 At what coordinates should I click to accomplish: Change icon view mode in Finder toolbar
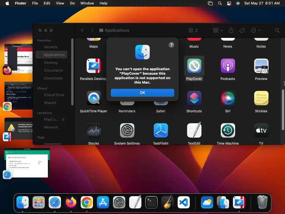193,30
